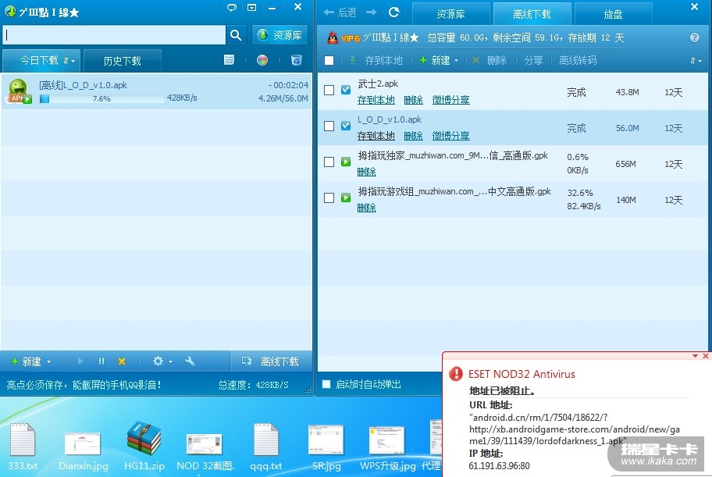
Task: Click 微博分享 link under 武士2.apk
Action: (x=451, y=100)
